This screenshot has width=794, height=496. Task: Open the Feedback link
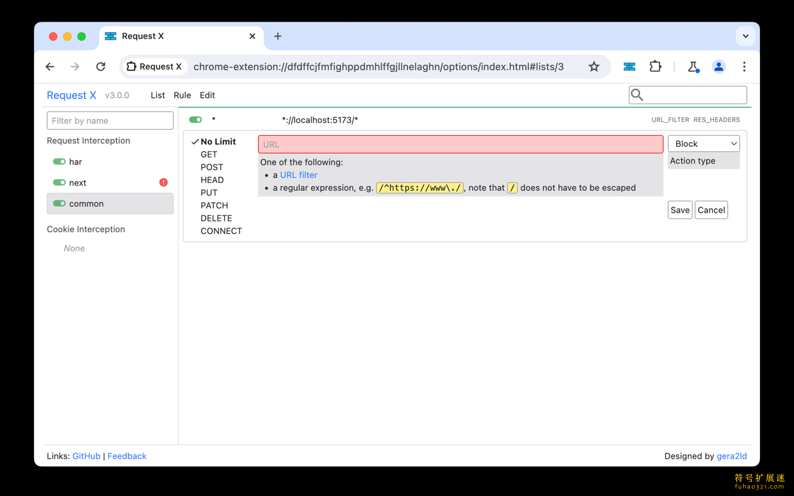pos(127,456)
